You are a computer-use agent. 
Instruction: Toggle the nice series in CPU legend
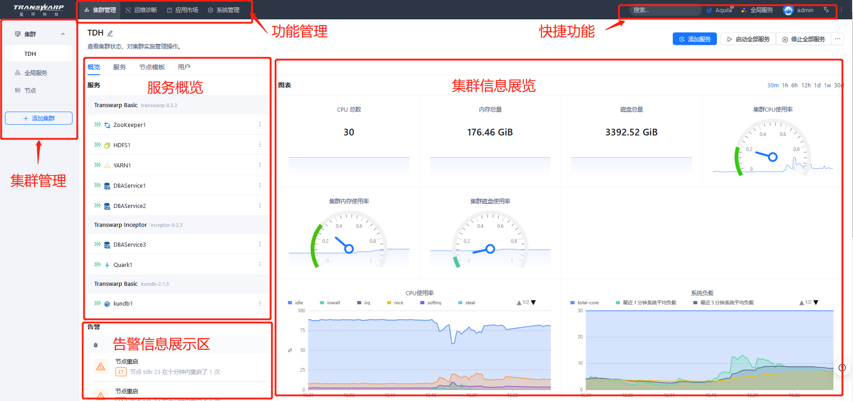click(x=395, y=303)
